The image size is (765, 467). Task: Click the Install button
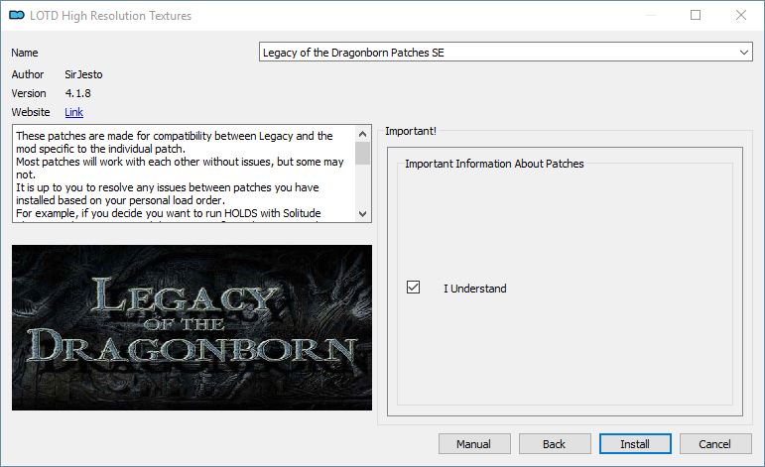pyautogui.click(x=635, y=444)
